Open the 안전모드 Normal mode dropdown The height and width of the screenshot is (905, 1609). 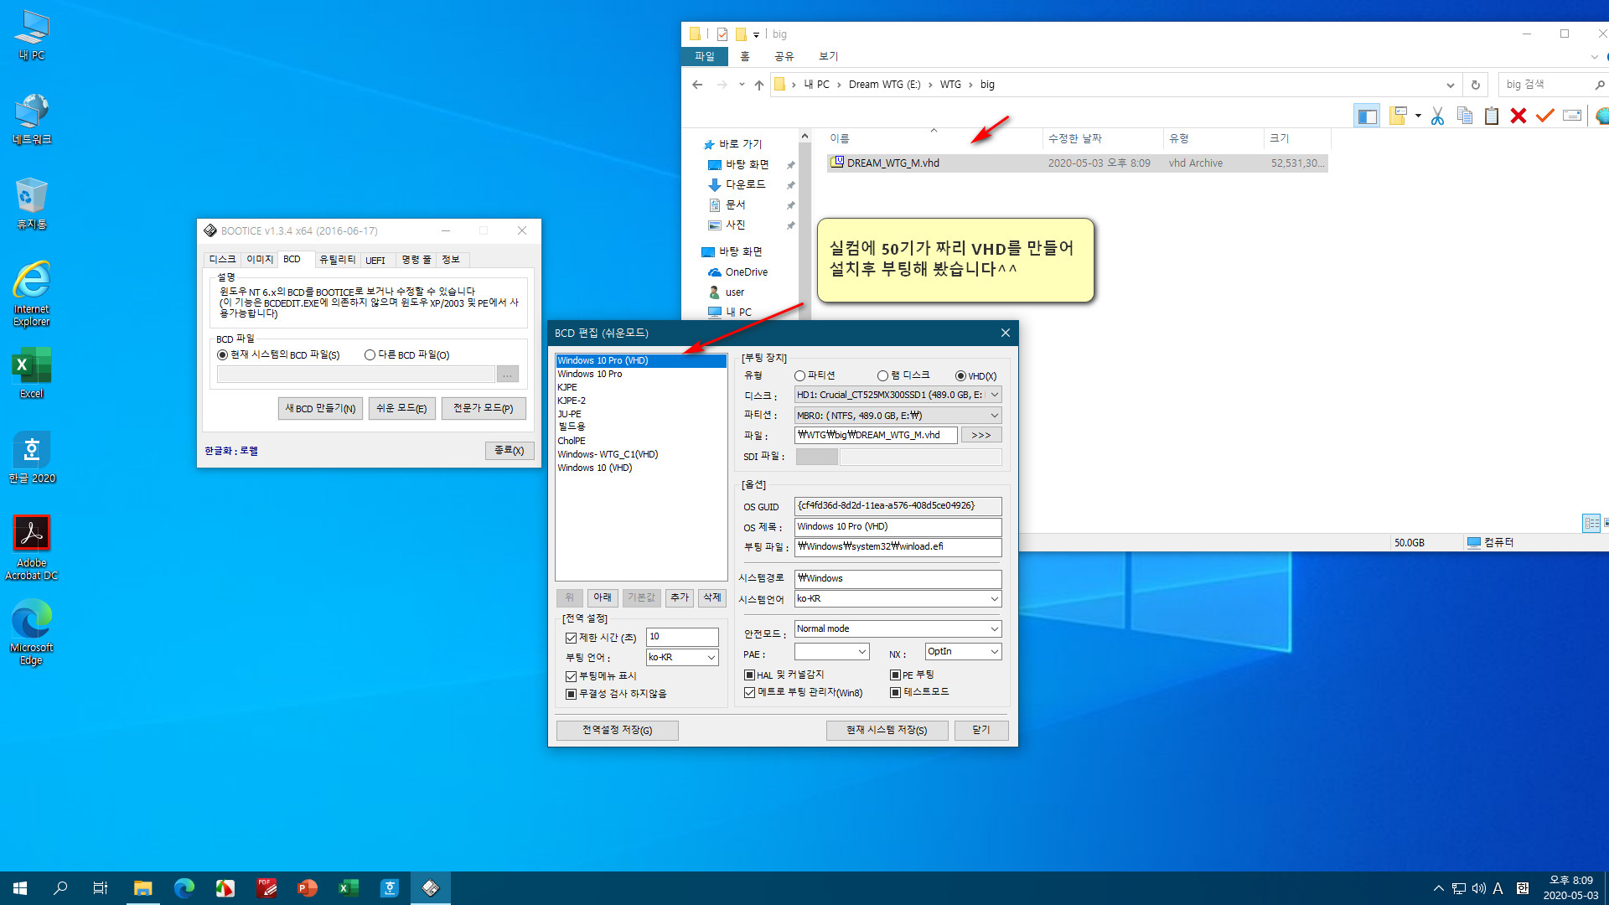pyautogui.click(x=995, y=629)
